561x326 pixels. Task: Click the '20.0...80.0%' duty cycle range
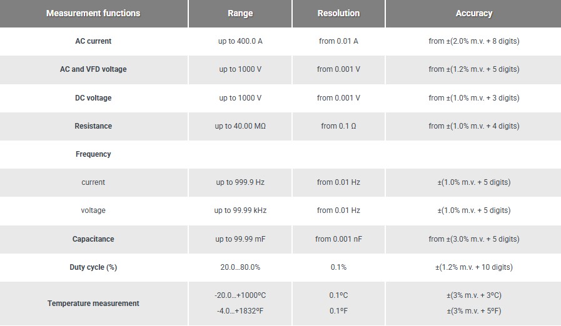point(240,267)
